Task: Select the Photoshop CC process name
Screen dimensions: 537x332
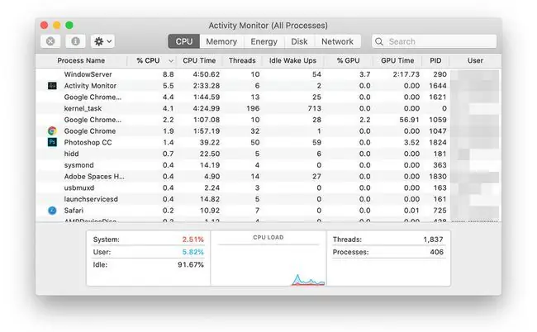Action: point(88,142)
